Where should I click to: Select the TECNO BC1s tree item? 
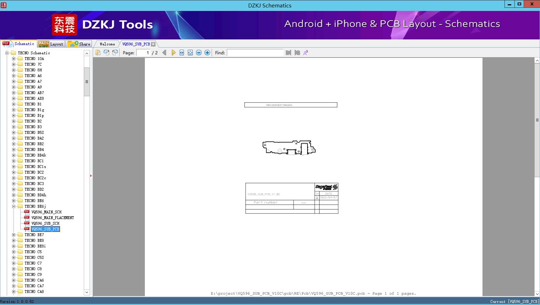tap(35, 167)
